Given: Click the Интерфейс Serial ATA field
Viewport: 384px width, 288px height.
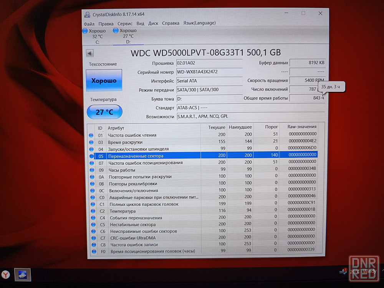Looking at the screenshot, I should (x=209, y=81).
